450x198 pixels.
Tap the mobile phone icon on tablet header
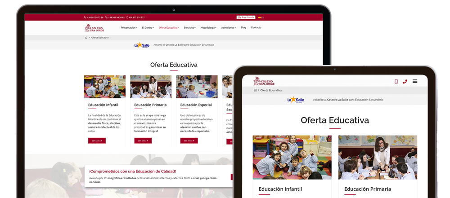point(396,81)
